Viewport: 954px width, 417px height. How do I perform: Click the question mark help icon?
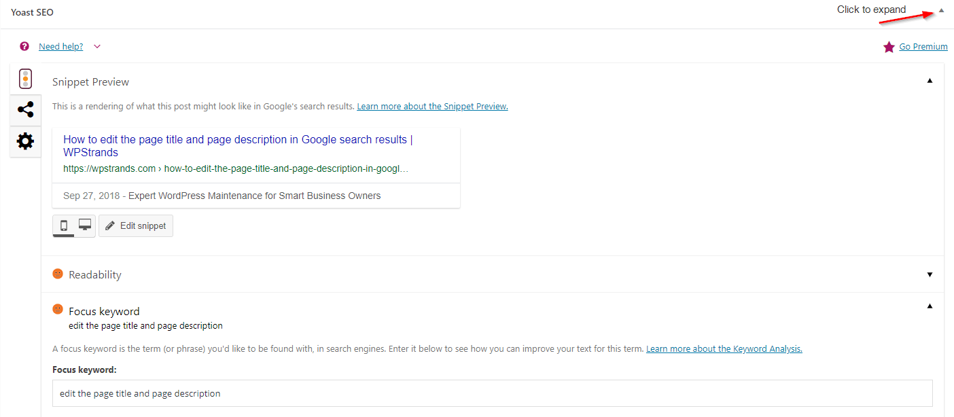(x=24, y=46)
